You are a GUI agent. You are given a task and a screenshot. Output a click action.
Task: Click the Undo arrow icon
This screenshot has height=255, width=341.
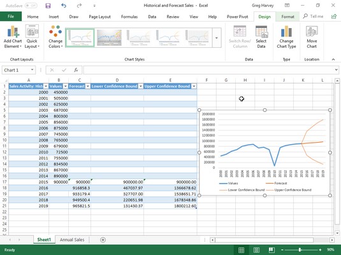(64, 6)
